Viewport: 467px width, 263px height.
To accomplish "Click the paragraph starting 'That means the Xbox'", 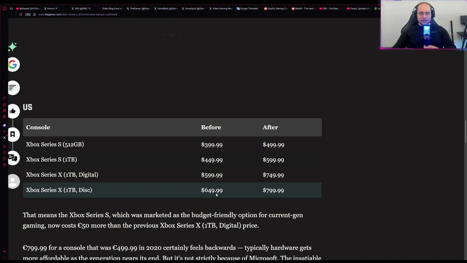I will (163, 220).
